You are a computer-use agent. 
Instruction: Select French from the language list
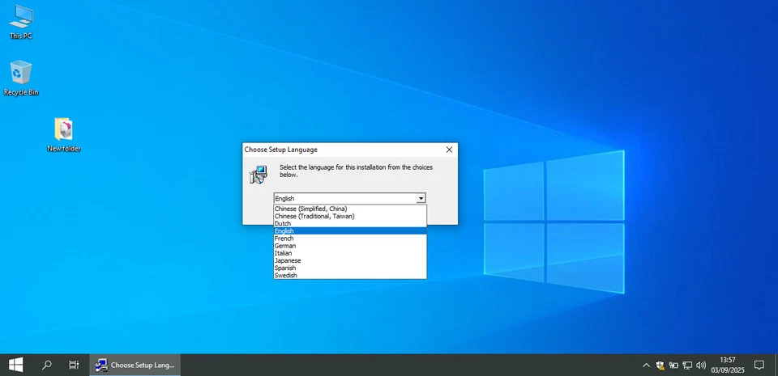point(284,239)
